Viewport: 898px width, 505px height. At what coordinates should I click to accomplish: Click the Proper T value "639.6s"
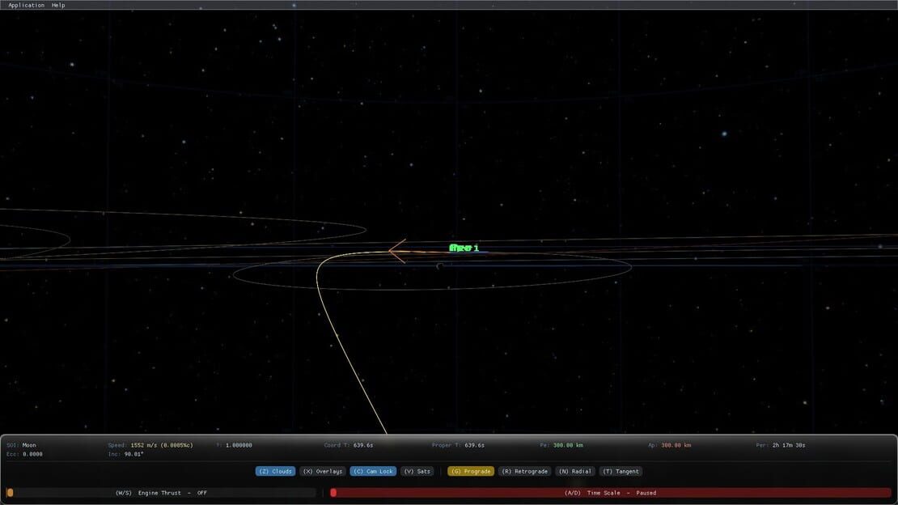(x=474, y=445)
